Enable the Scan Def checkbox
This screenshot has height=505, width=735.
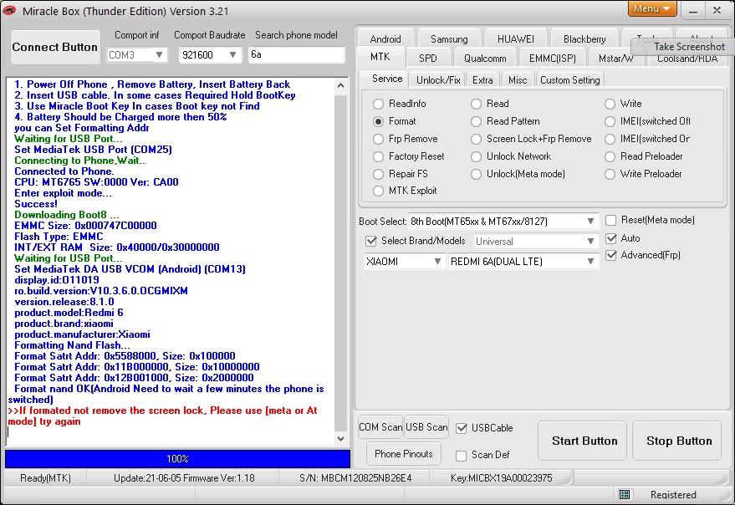coord(462,456)
